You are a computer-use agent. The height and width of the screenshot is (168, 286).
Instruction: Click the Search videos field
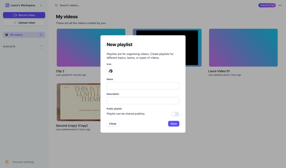tap(70, 5)
